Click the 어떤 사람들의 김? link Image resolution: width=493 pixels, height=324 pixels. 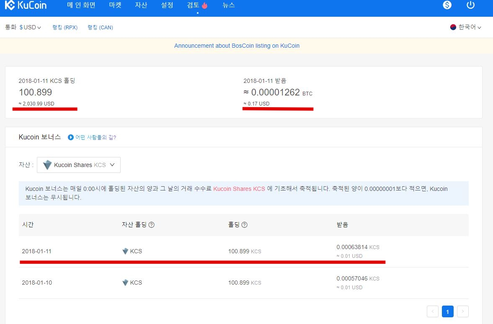click(96, 137)
